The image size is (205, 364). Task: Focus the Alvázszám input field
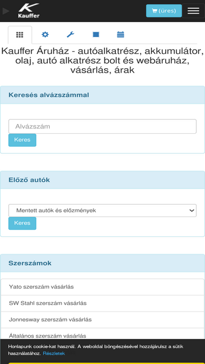click(103, 126)
